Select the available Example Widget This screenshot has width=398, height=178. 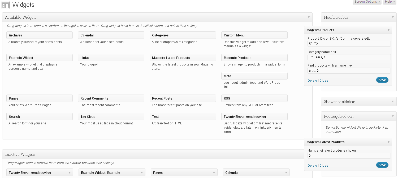tap(40, 58)
